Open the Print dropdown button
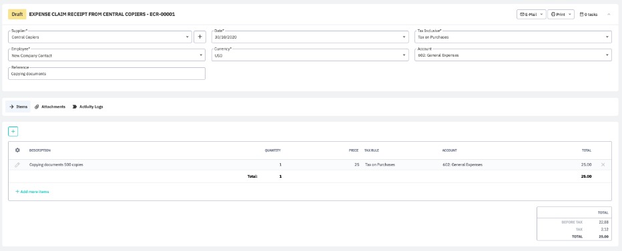This screenshot has width=622, height=251. pos(561,14)
